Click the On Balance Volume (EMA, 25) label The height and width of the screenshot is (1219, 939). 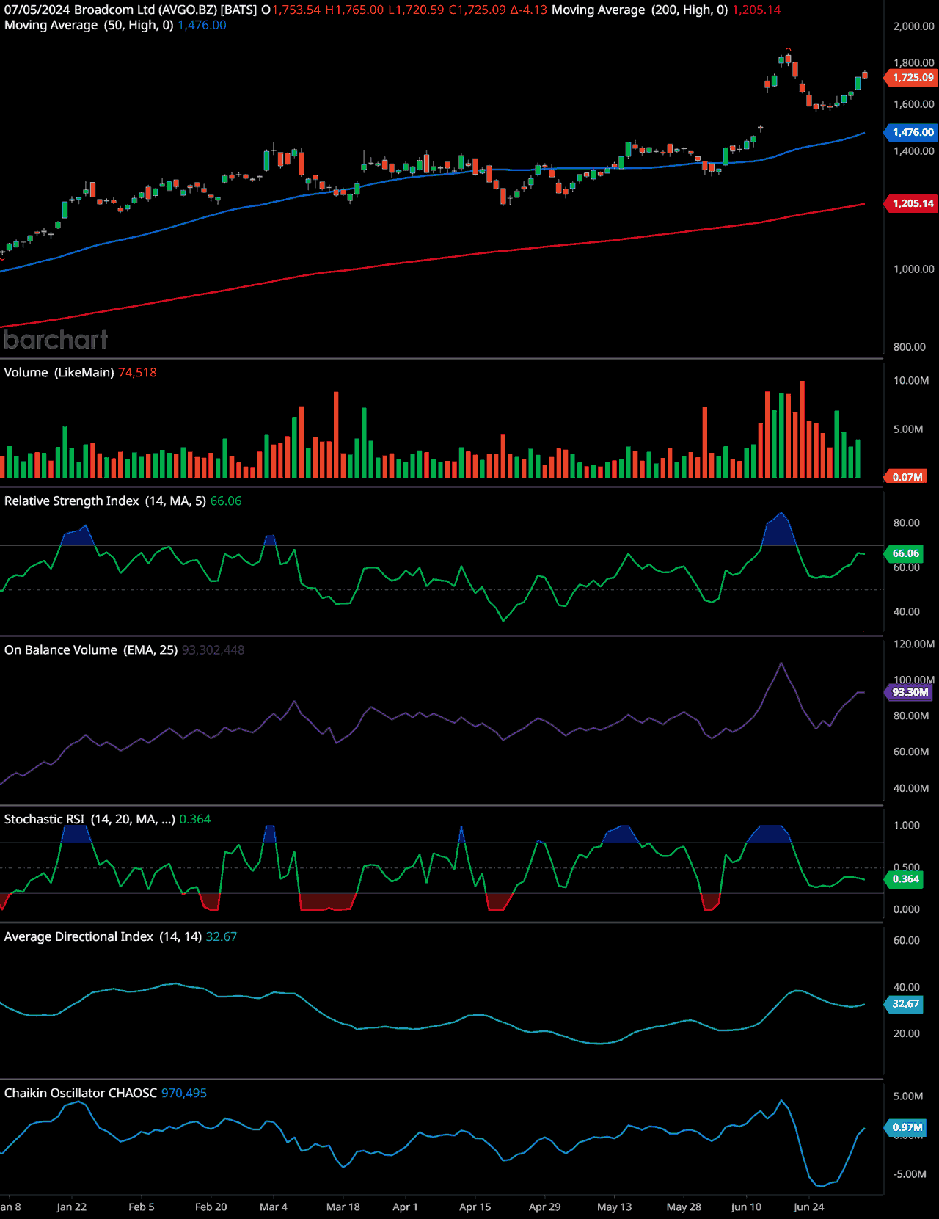pos(91,649)
